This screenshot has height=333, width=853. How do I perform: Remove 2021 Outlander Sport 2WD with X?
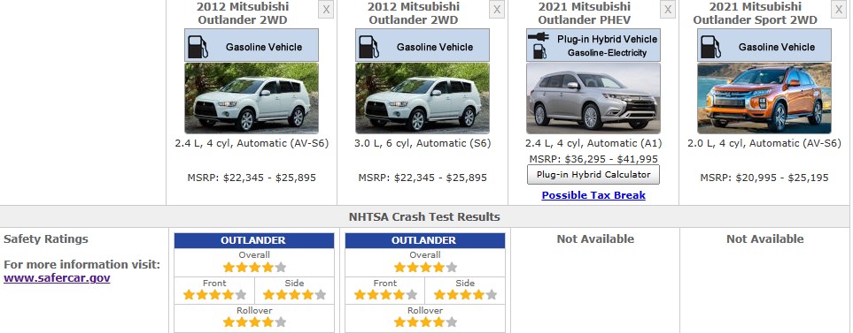(839, 9)
